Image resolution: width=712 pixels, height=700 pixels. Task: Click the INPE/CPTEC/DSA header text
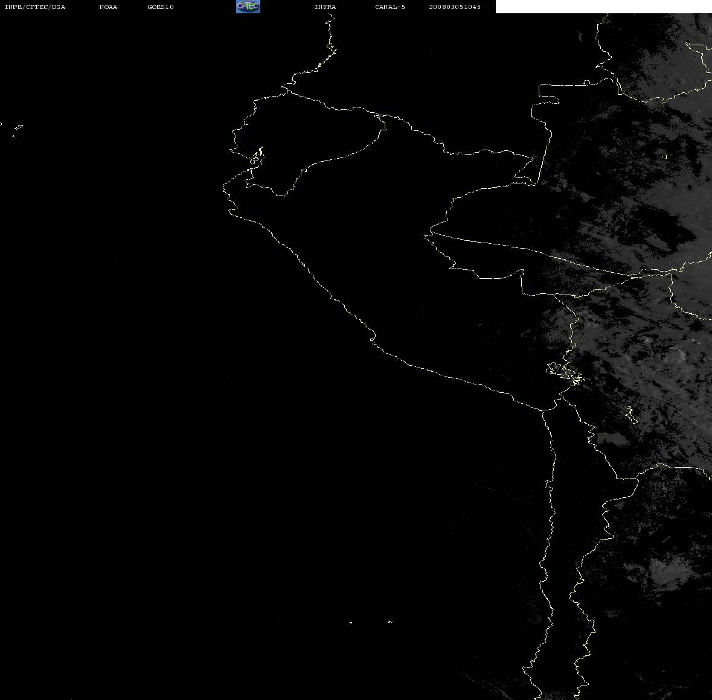35,7
